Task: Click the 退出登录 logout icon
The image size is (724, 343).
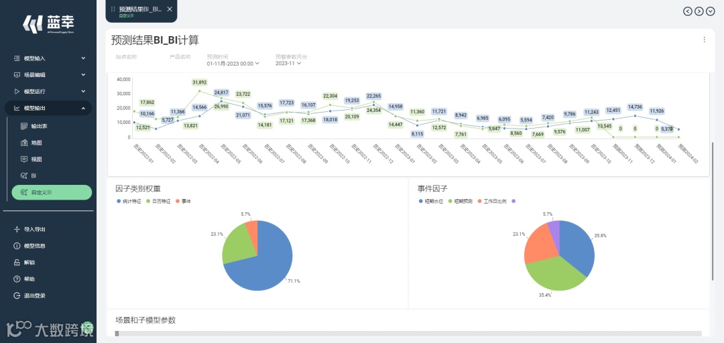Action: 17,296
